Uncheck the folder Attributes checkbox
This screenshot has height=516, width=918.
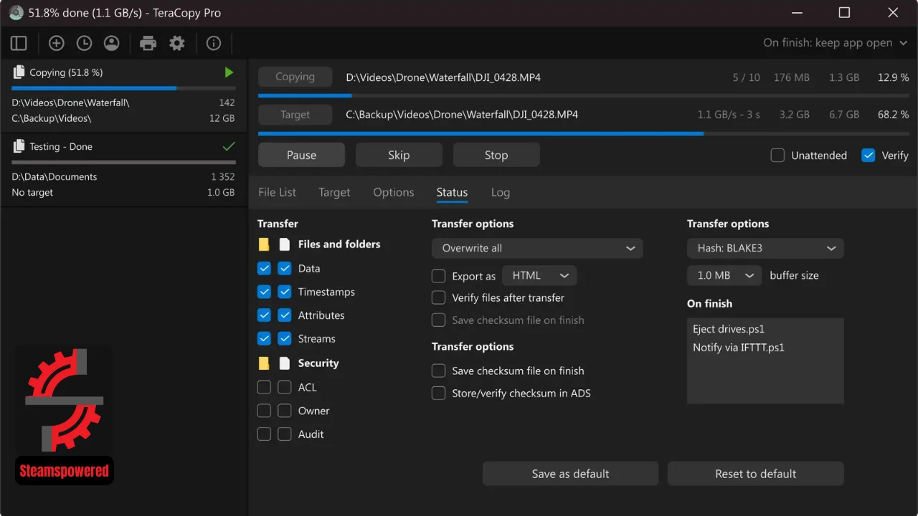[x=264, y=315]
